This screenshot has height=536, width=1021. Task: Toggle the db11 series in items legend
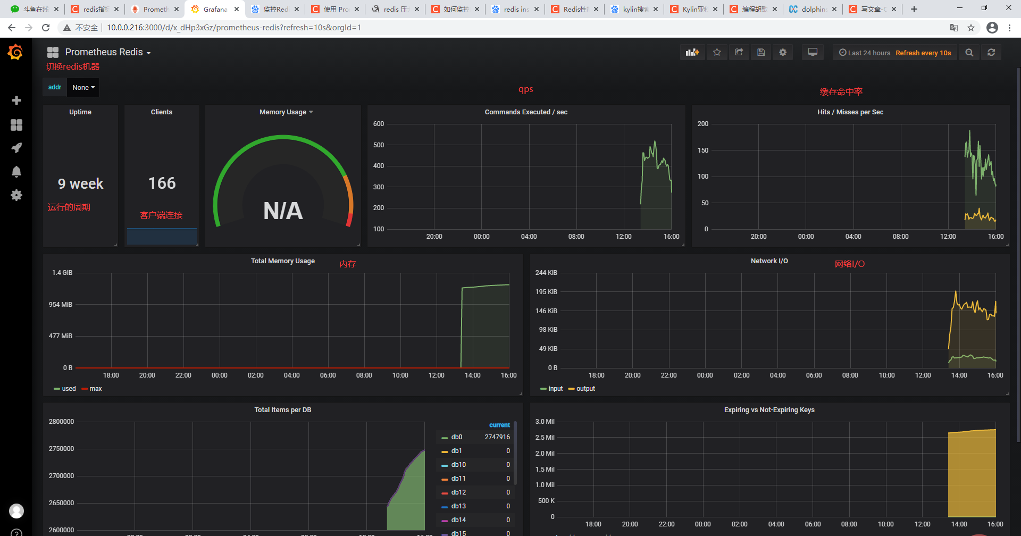click(458, 479)
